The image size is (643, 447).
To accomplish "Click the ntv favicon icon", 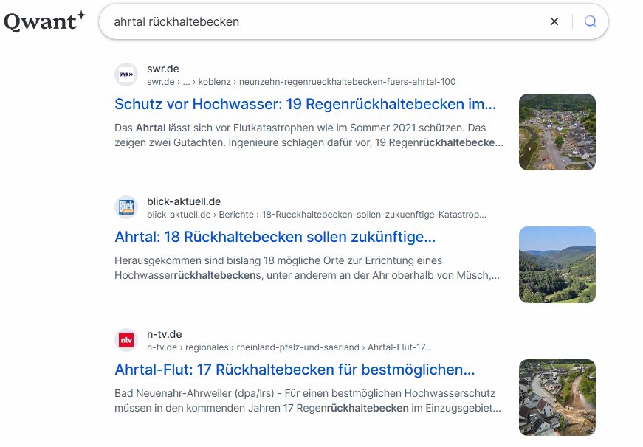I will pyautogui.click(x=126, y=340).
